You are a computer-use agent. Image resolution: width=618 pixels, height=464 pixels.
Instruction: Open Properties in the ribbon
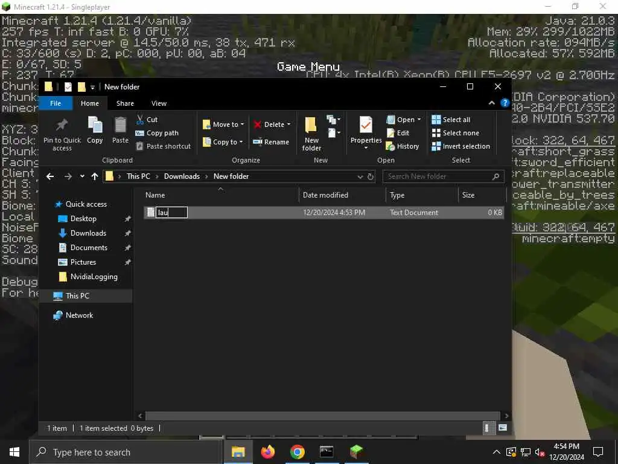point(366,133)
